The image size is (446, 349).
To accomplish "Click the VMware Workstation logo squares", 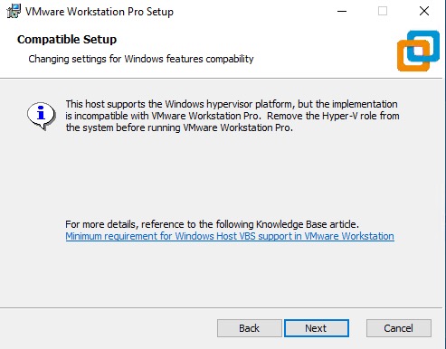I will tap(418, 51).
